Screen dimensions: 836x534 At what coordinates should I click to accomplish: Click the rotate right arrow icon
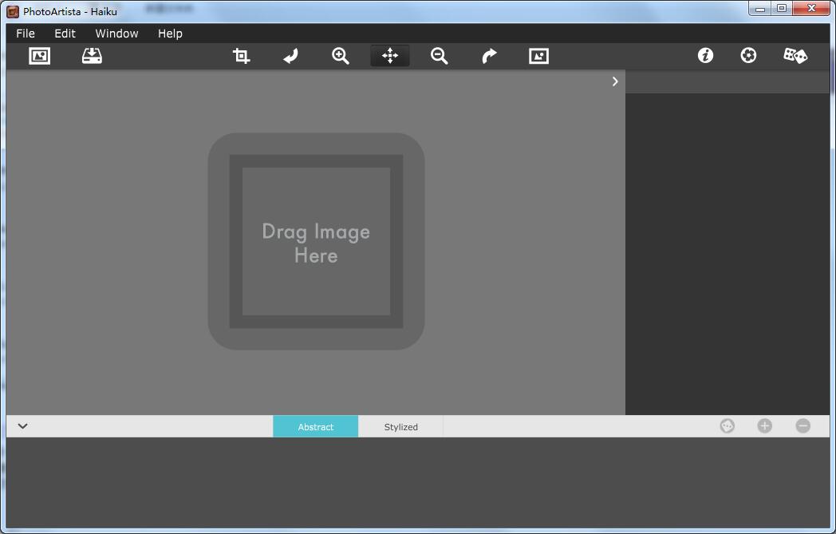pos(489,56)
